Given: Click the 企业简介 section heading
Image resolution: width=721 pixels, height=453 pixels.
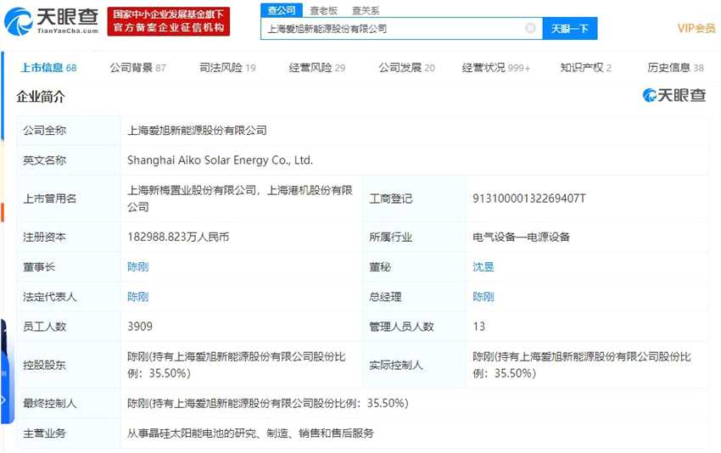Looking at the screenshot, I should pos(41,97).
